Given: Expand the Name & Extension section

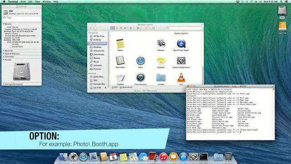Looking at the screenshot, I should pos(4,54).
